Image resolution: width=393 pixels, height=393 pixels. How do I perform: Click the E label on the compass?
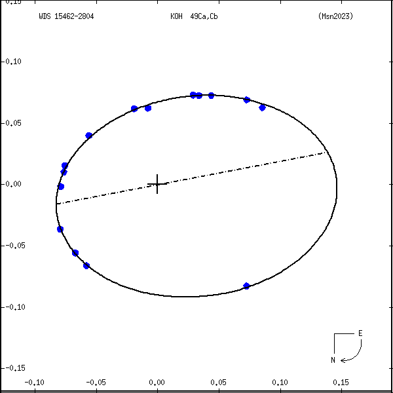click(360, 333)
